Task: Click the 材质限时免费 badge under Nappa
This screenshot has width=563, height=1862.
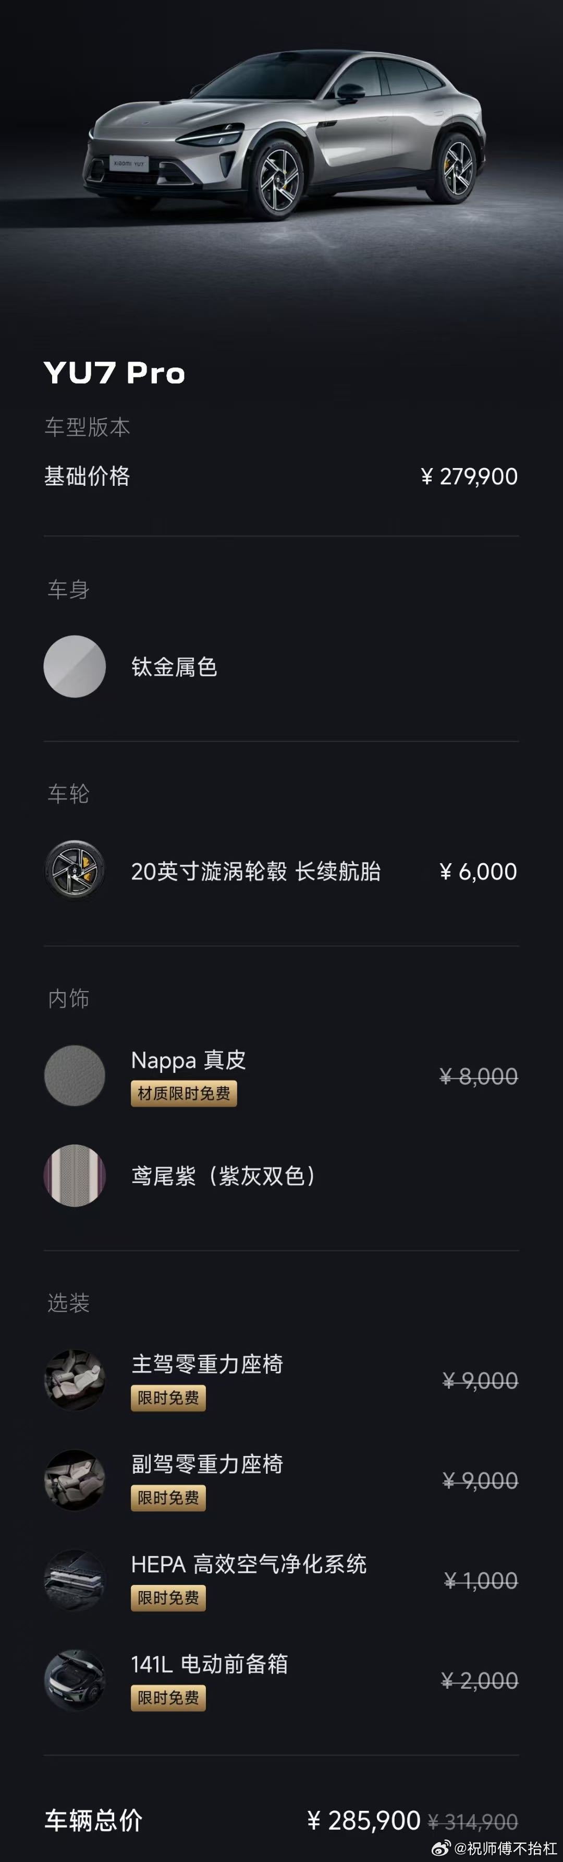Action: [x=183, y=1094]
